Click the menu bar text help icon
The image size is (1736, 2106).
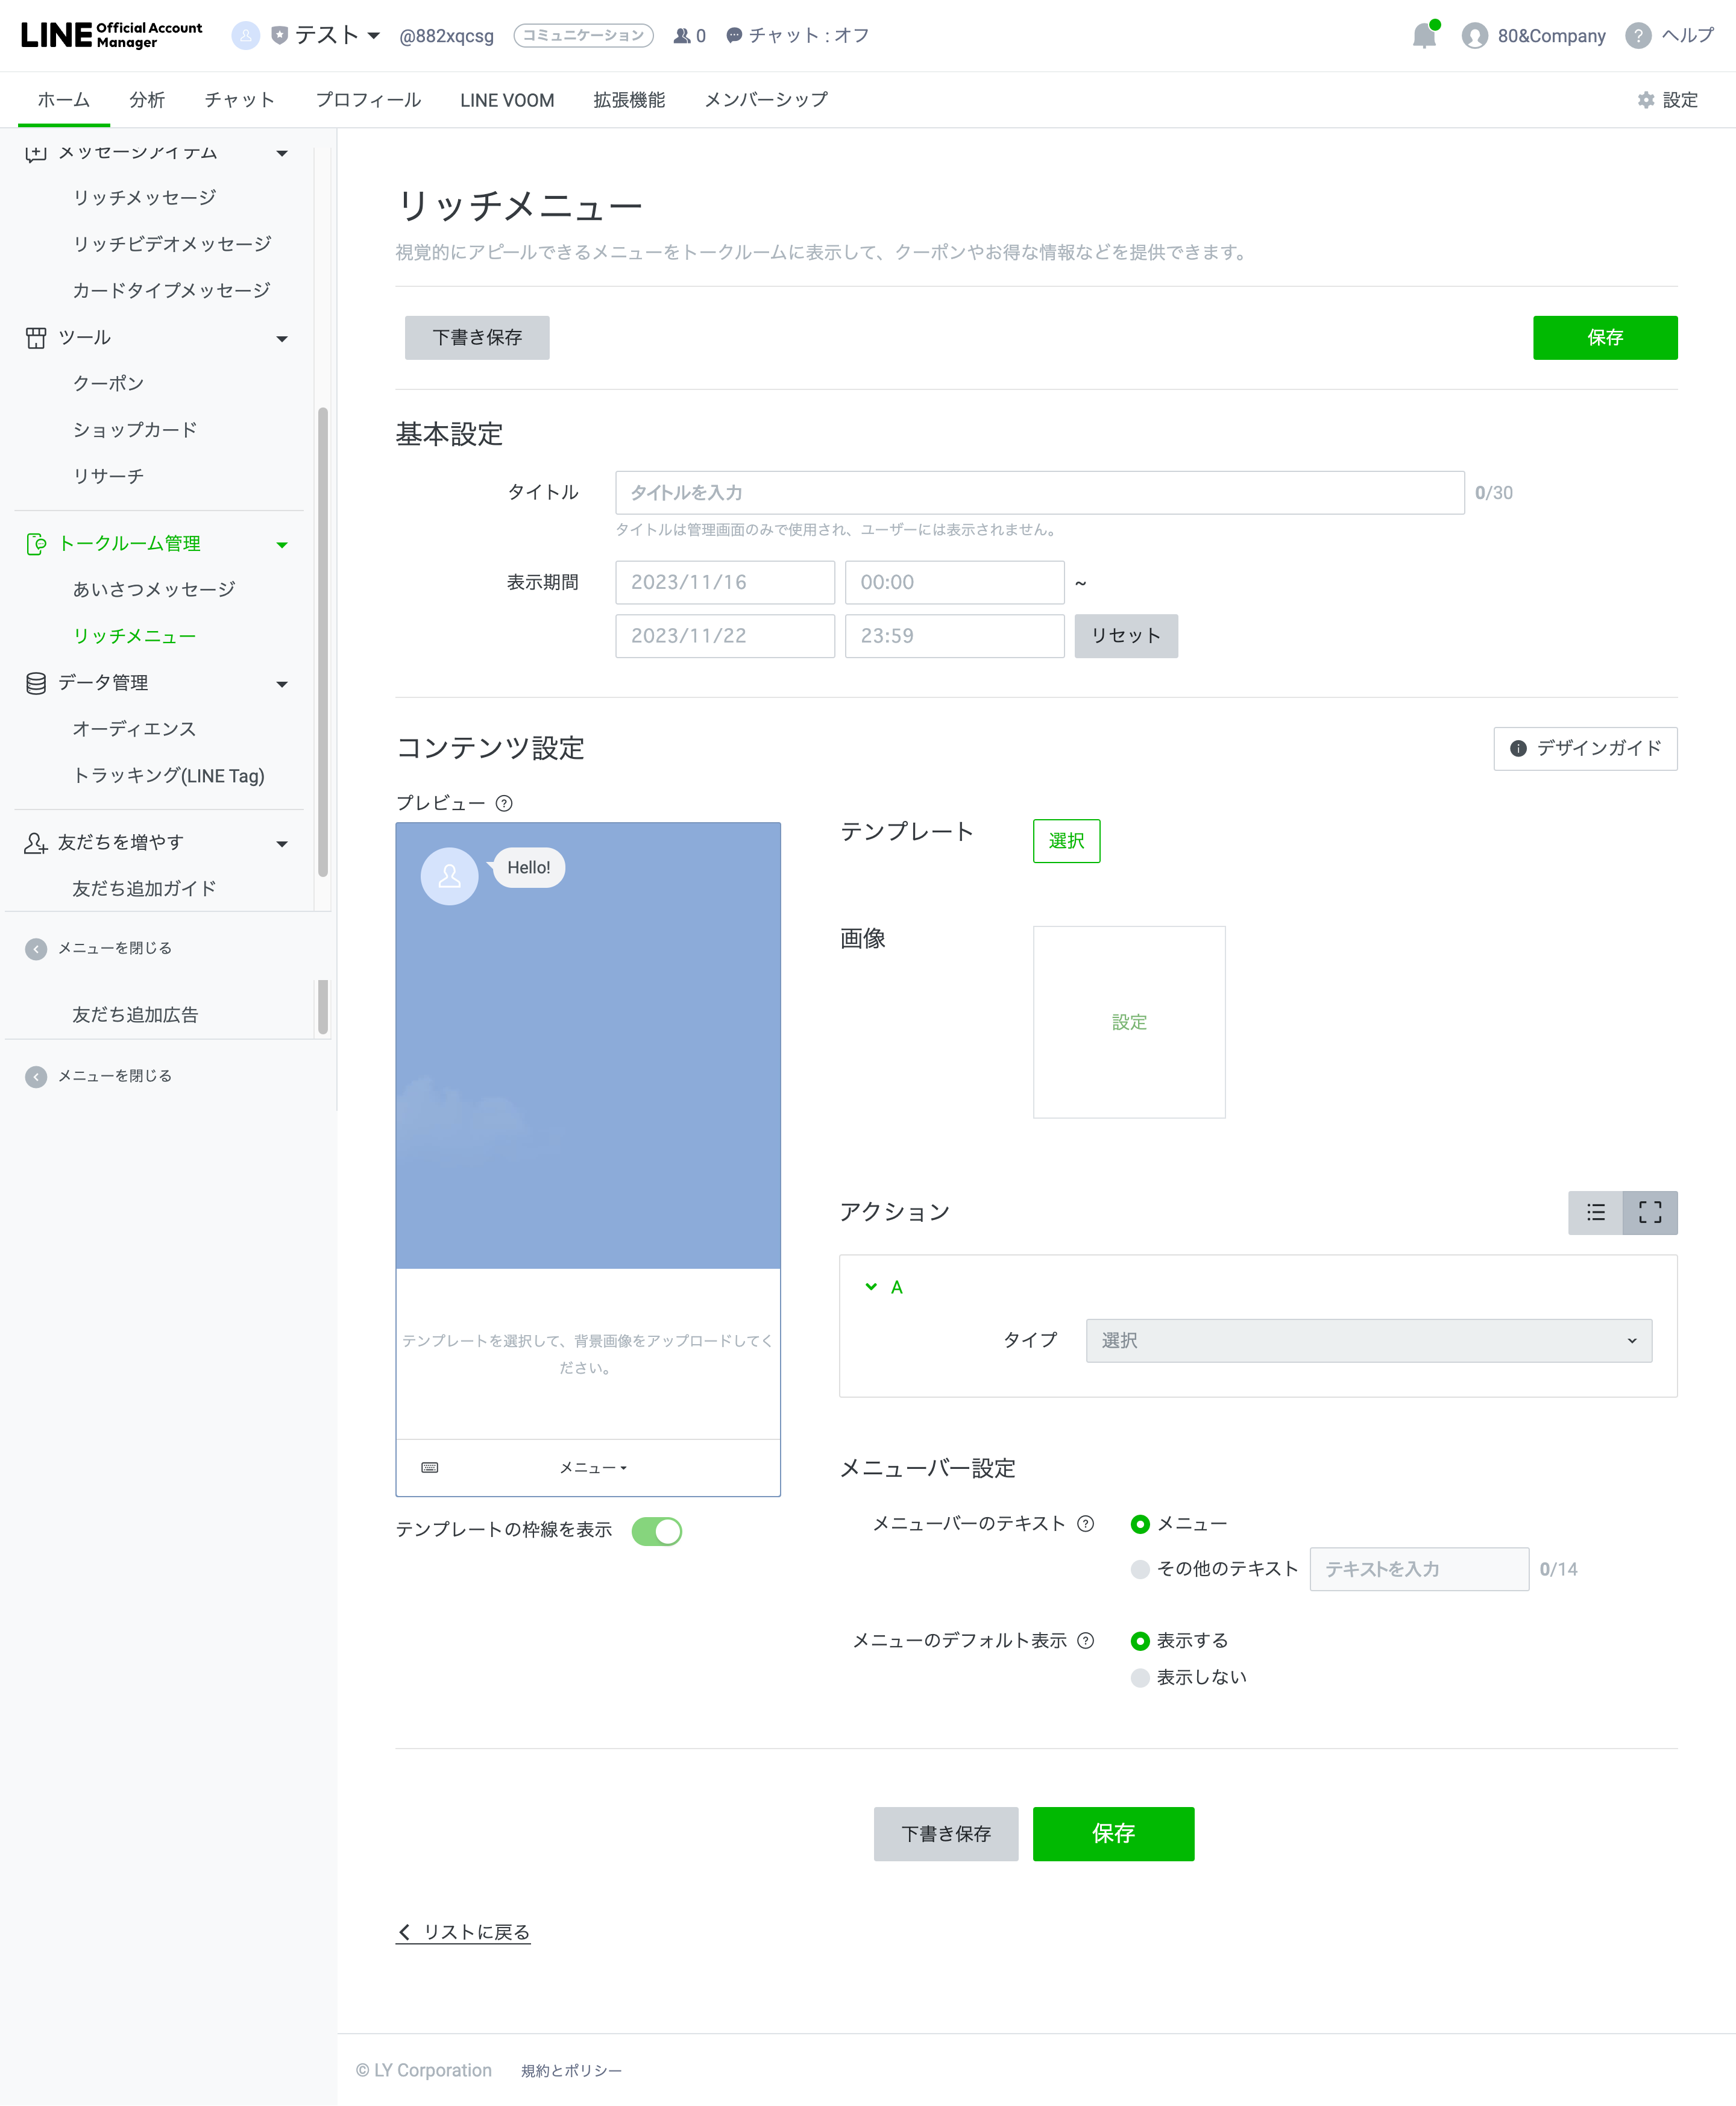click(x=1085, y=1523)
